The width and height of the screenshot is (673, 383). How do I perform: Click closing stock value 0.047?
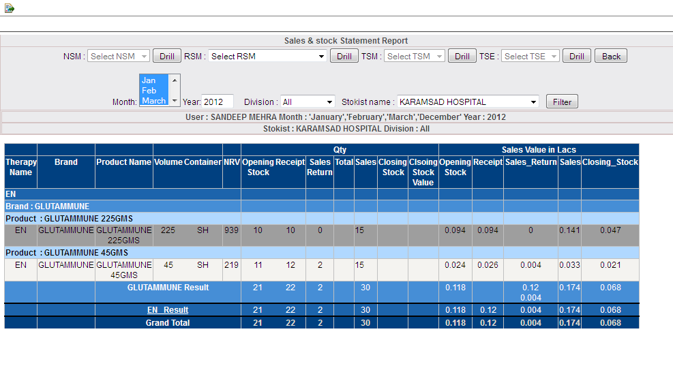(x=610, y=230)
